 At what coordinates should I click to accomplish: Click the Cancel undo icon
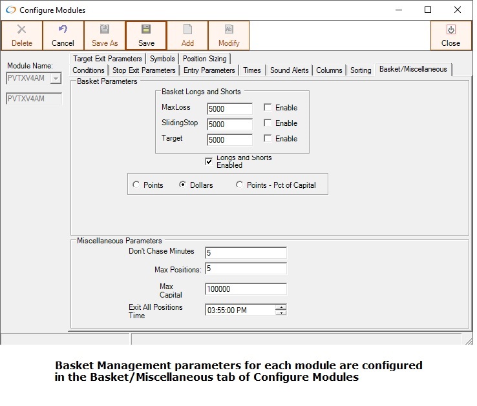[x=63, y=30]
